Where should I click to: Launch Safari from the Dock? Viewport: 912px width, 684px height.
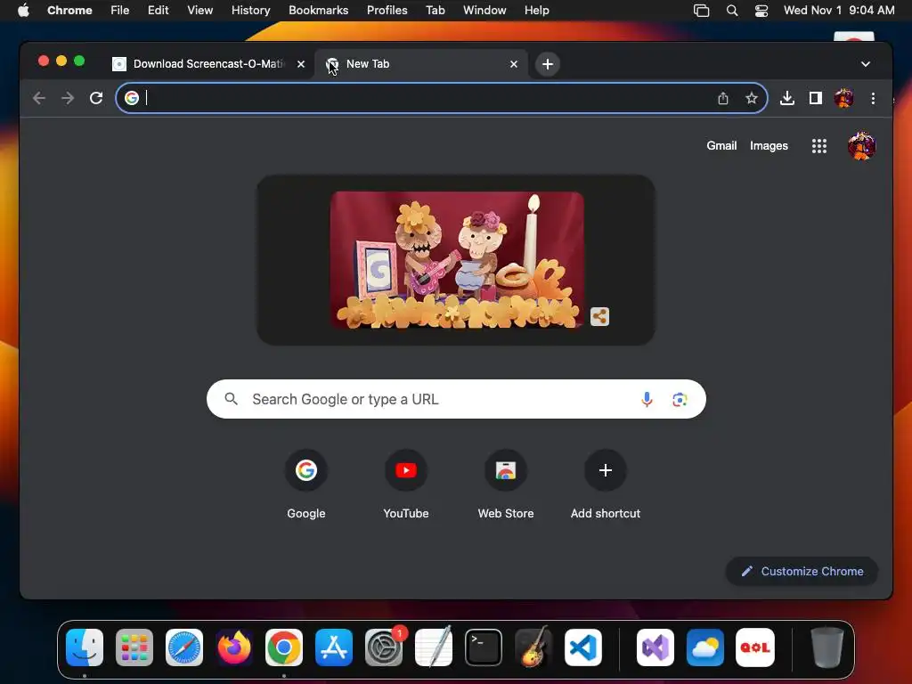tap(184, 647)
